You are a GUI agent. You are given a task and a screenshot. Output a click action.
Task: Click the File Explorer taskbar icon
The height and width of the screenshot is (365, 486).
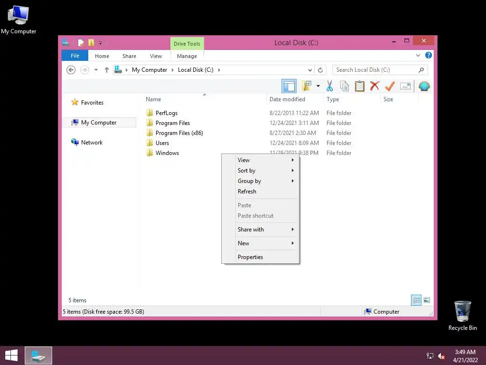38,355
